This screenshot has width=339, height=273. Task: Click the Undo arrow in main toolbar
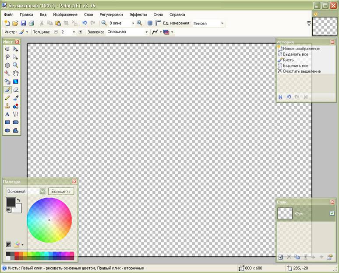point(85,23)
